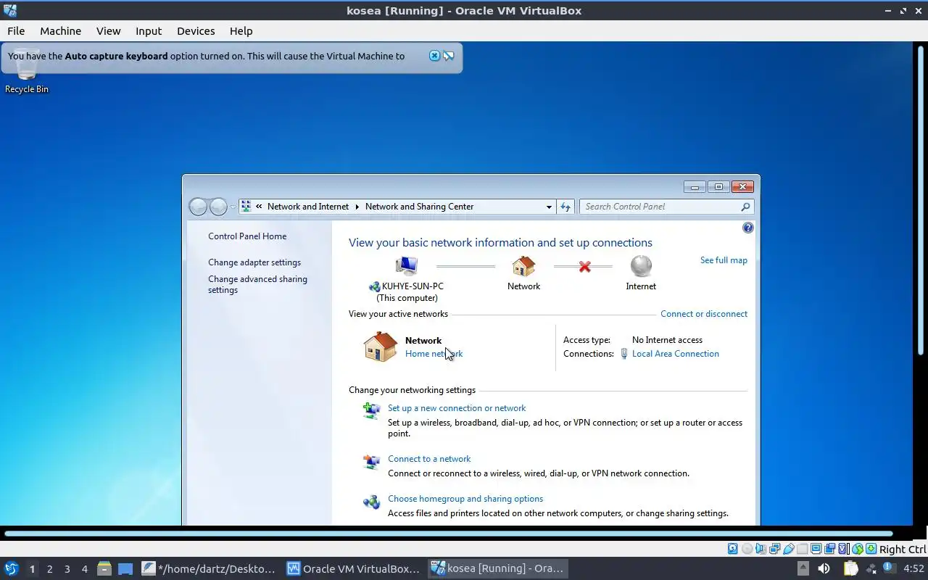Open the host start menu icon
Viewport: 928px width, 580px height.
12,568
